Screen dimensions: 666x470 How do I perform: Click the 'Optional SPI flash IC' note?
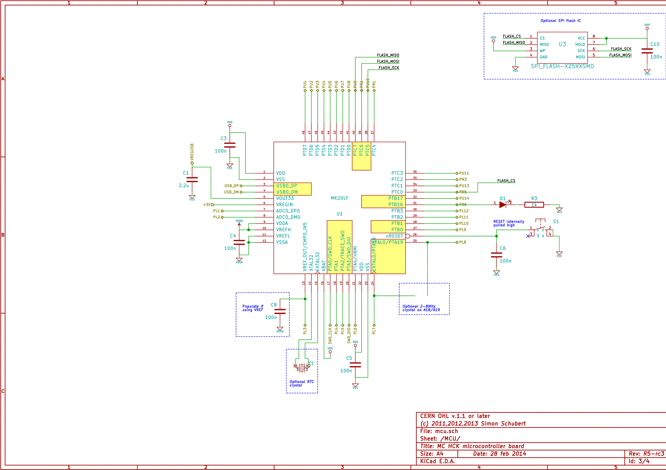coord(560,21)
